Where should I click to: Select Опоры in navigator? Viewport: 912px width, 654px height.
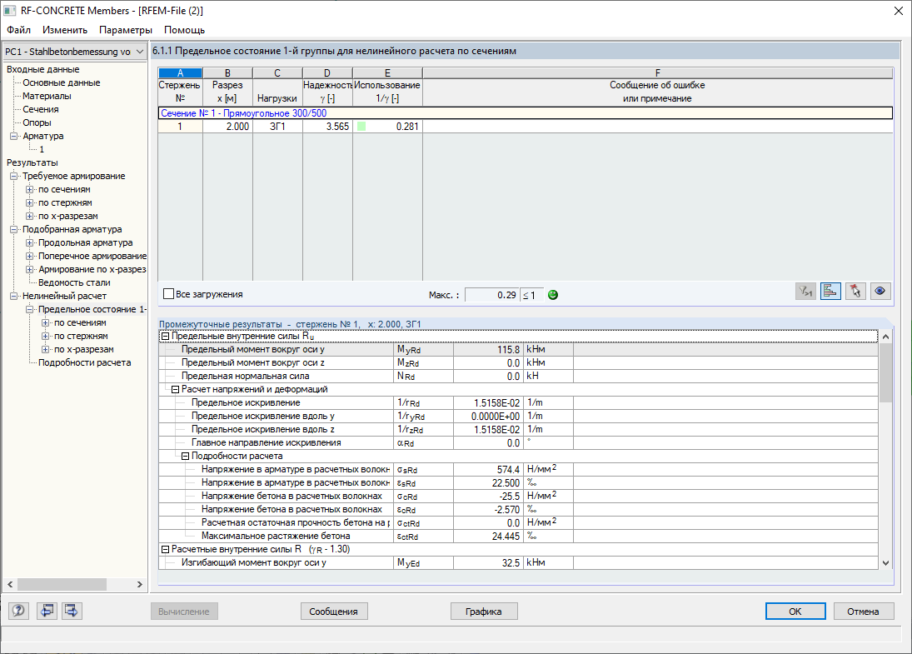[x=37, y=122]
